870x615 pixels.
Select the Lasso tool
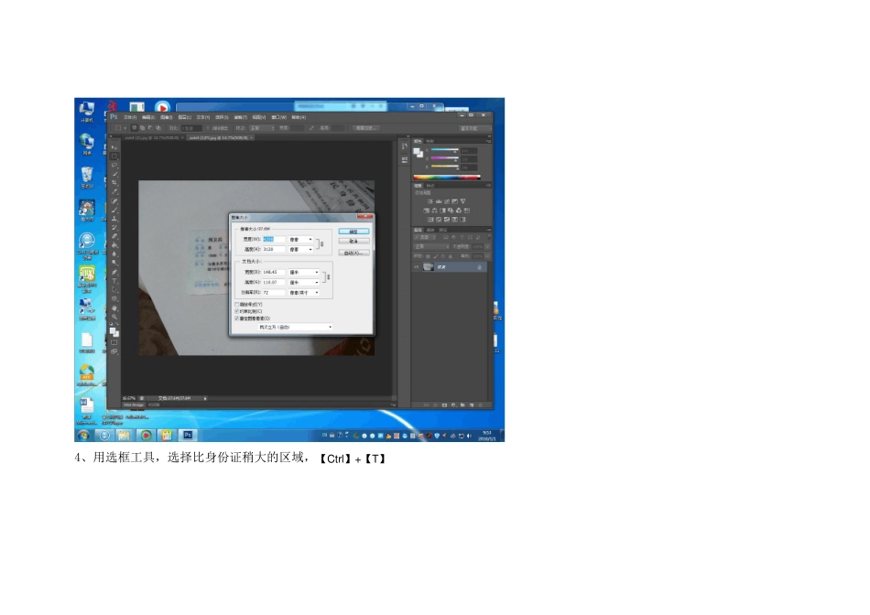point(114,165)
